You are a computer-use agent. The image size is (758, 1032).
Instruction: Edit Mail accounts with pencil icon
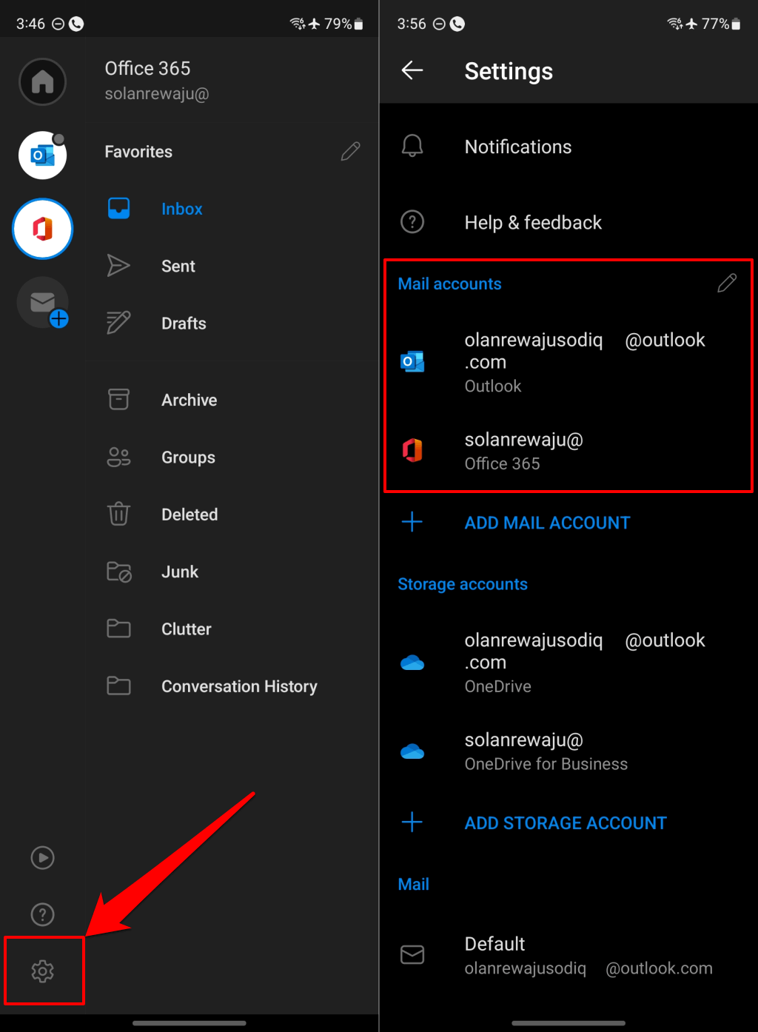point(727,284)
